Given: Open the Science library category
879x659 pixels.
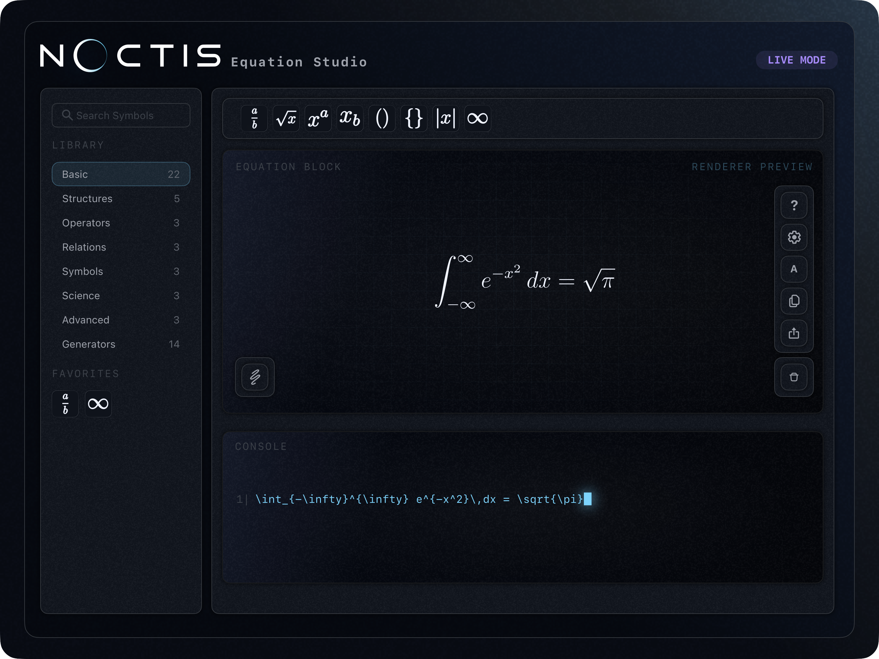Looking at the screenshot, I should (x=121, y=295).
